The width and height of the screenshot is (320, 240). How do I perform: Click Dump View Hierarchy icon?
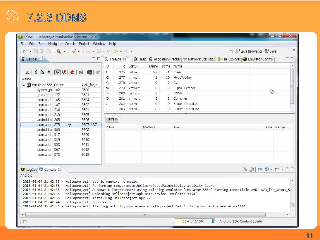point(89,72)
